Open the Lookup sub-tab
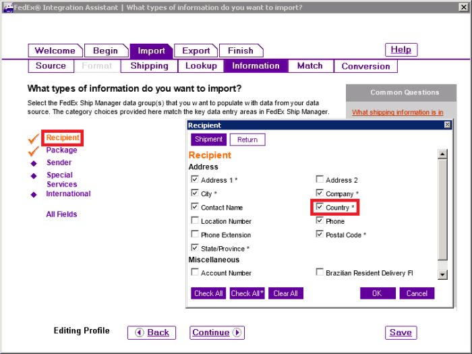The image size is (472, 354). pos(201,66)
